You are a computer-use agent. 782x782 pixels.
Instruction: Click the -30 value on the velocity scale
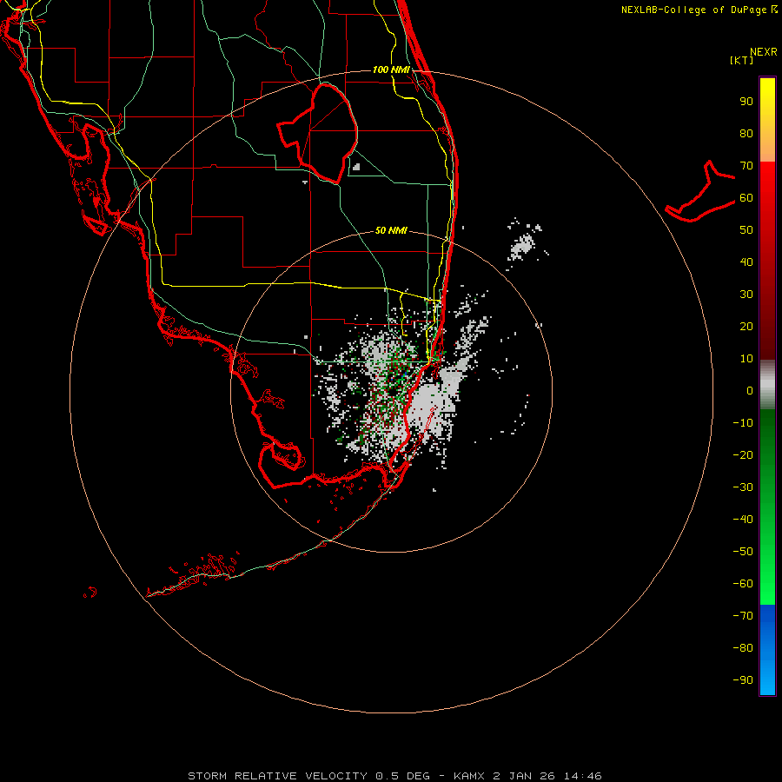pos(743,487)
